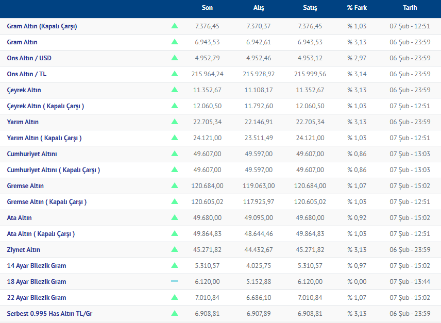The image size is (441, 323).
Task: Click the % Fark column header
Action: point(357,8)
